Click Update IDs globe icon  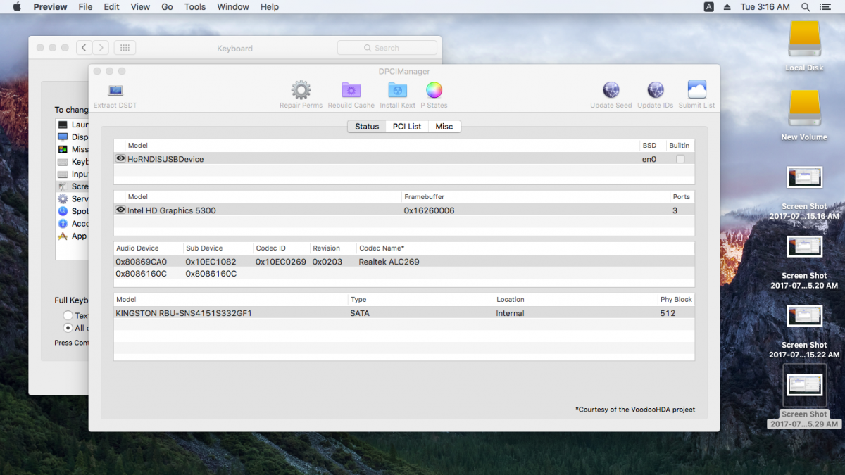click(x=655, y=90)
